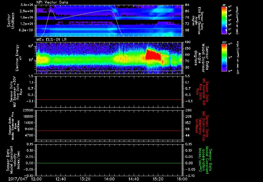Click the "1.9e+01" sector tick value
Viewport: 263px width, 182px height.
click(27, 17)
